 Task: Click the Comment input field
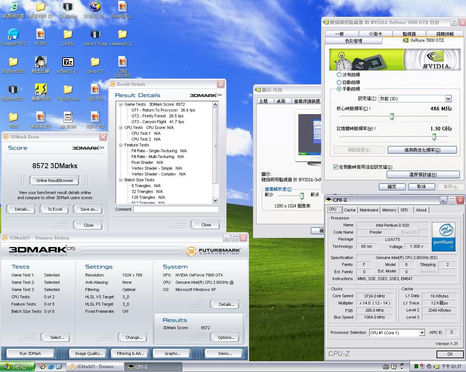tap(176, 209)
